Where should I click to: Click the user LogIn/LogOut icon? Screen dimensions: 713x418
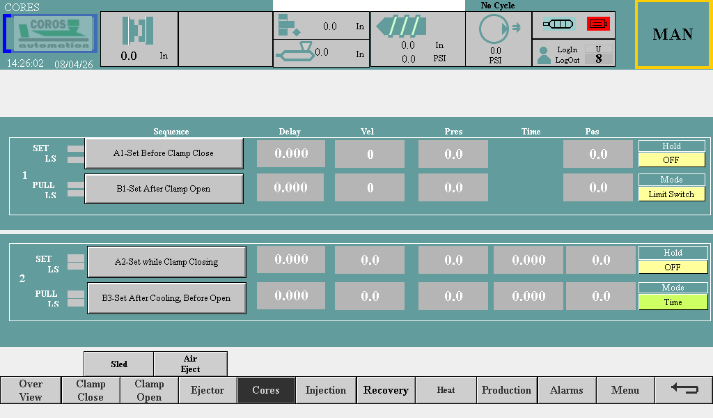(x=544, y=55)
